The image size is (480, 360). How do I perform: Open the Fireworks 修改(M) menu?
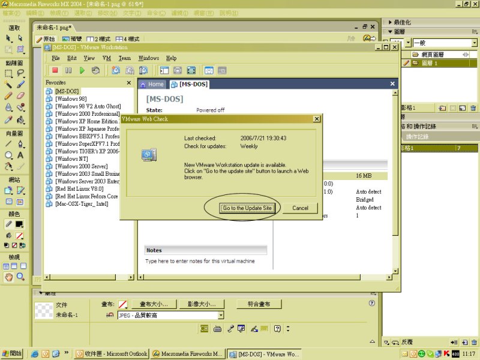coord(107,13)
